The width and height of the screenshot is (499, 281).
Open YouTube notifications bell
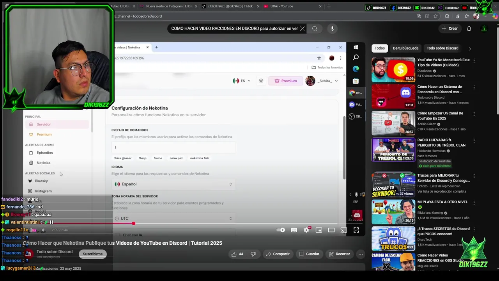pyautogui.click(x=469, y=28)
